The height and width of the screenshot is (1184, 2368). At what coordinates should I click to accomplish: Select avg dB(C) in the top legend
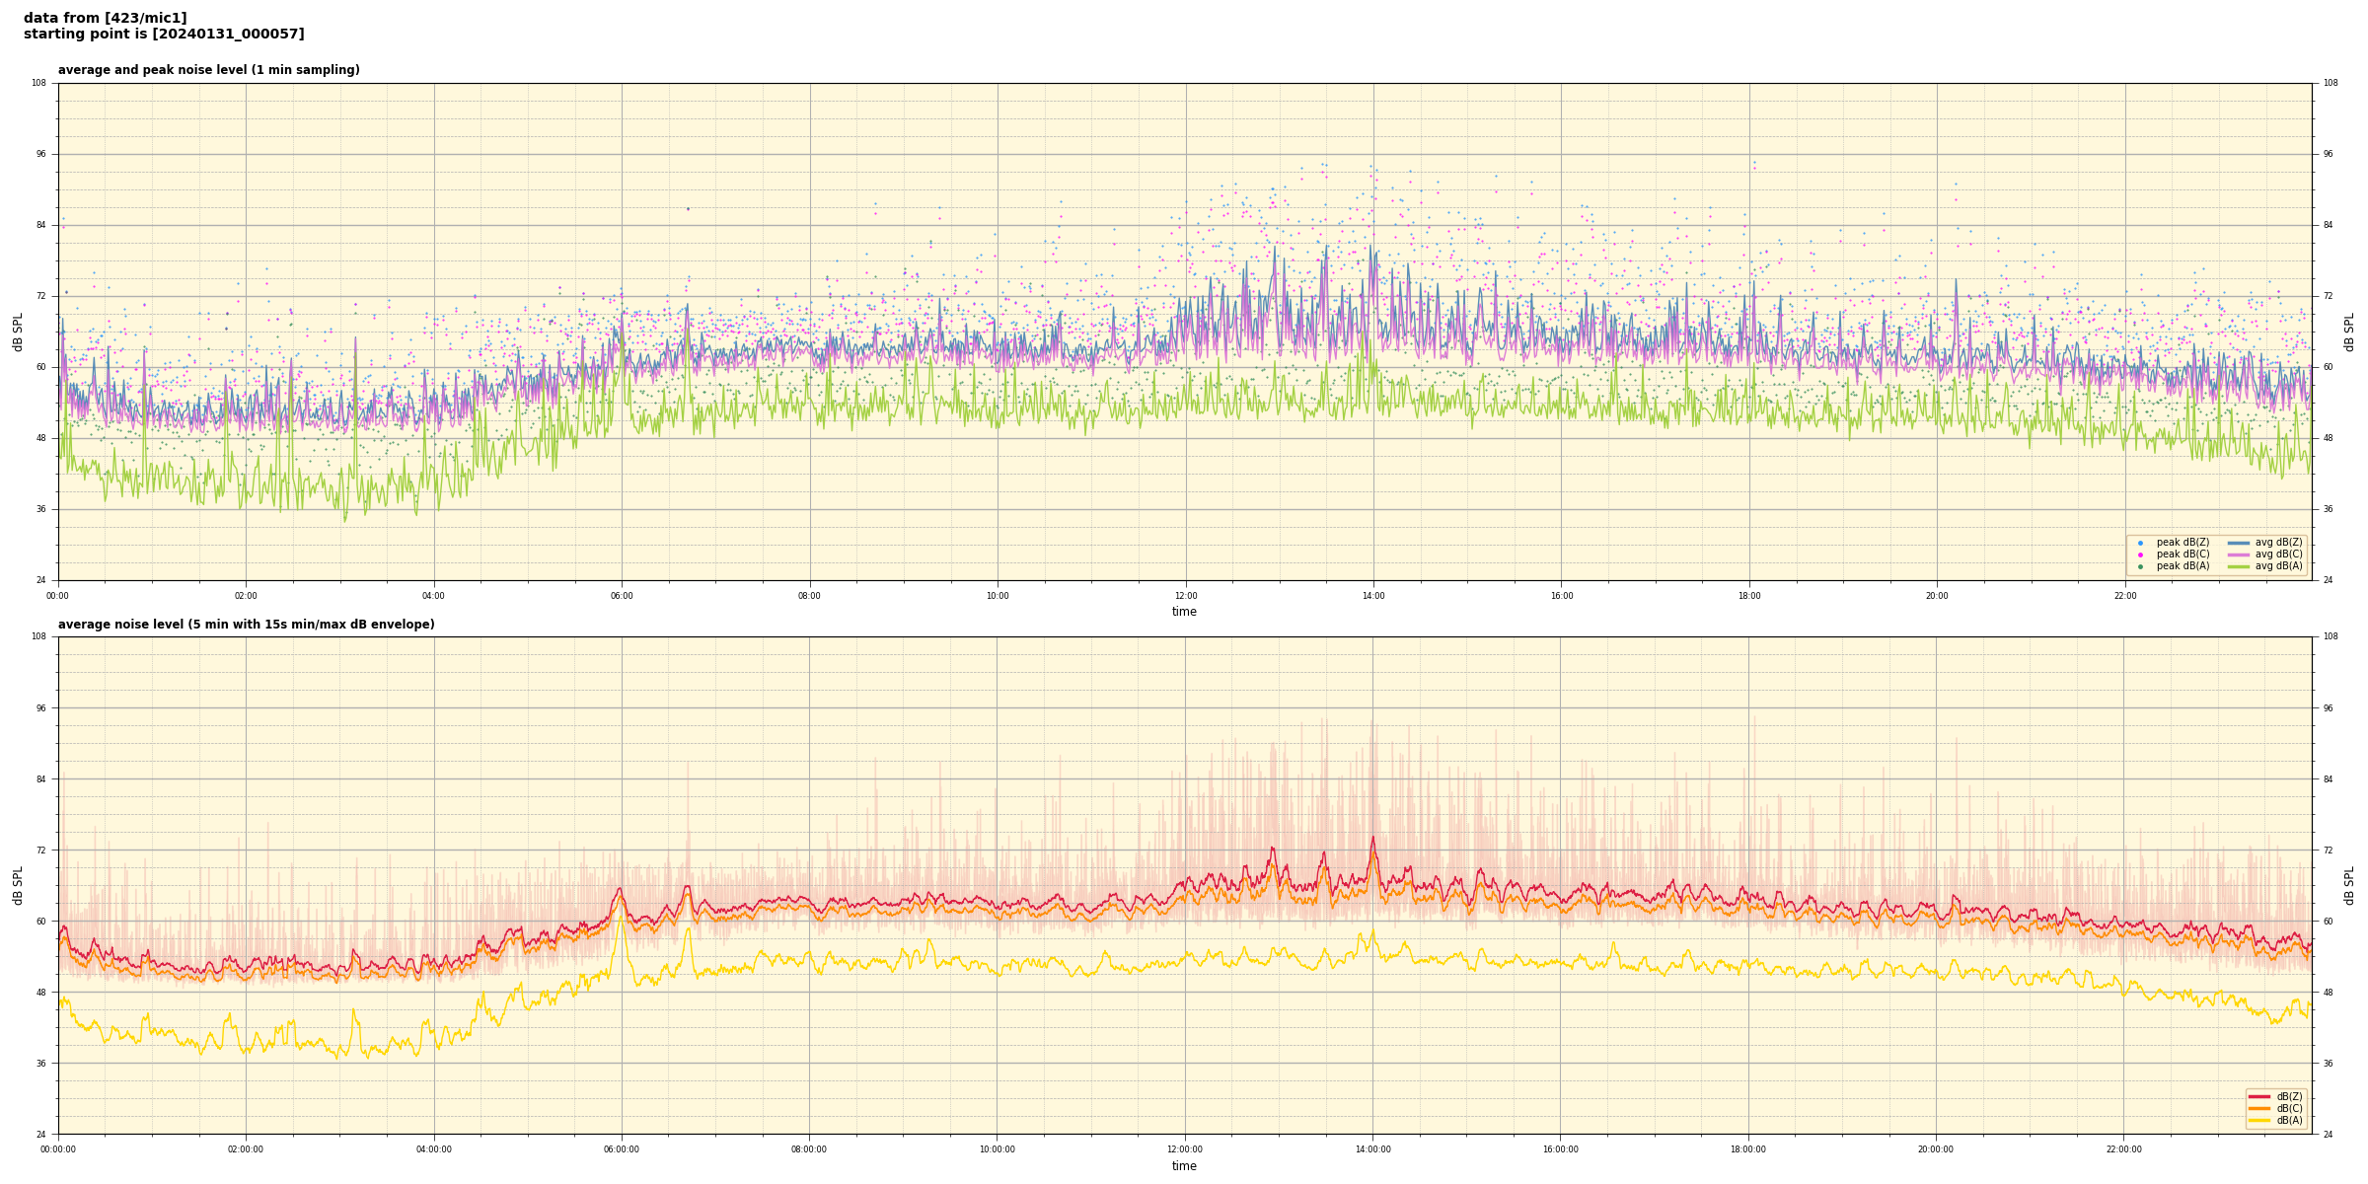pyautogui.click(x=2278, y=555)
